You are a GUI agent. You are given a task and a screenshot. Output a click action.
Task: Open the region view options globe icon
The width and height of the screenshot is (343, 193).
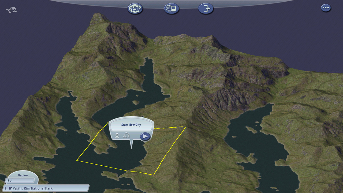click(135, 9)
